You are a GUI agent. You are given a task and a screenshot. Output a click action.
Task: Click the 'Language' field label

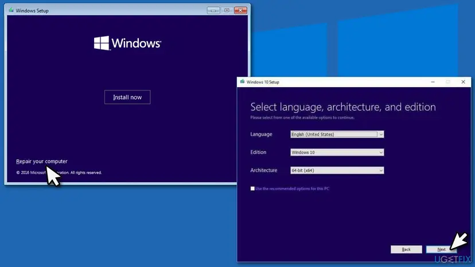point(261,134)
